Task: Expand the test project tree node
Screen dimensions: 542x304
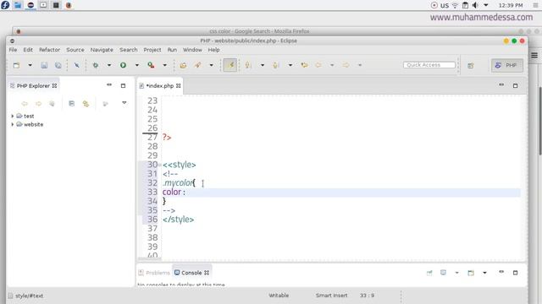Action: [13, 117]
